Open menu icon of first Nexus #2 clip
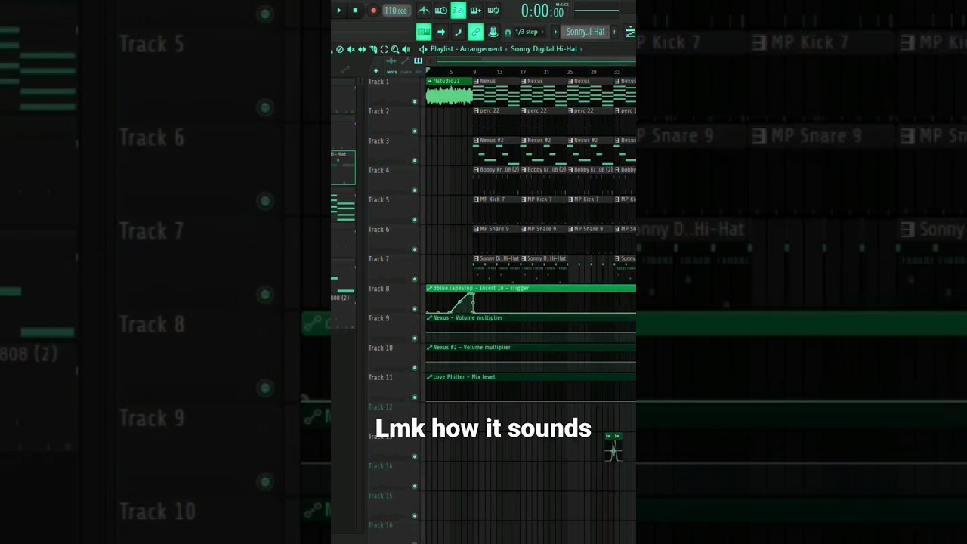Image resolution: width=967 pixels, height=544 pixels. click(477, 140)
